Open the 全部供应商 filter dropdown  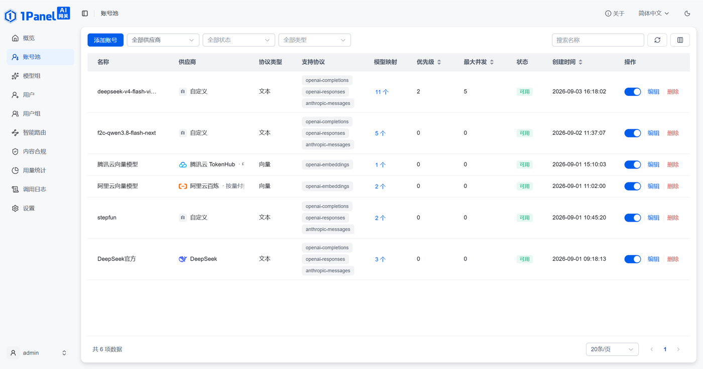163,40
